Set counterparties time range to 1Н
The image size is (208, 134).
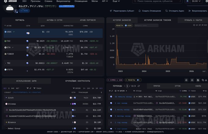click(x=93, y=88)
